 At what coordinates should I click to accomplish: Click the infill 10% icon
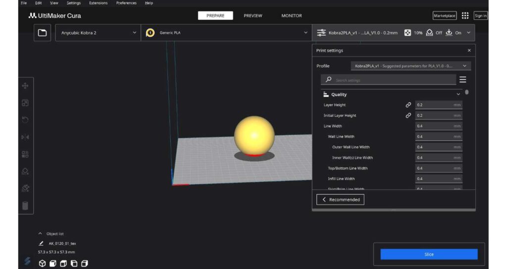(408, 33)
